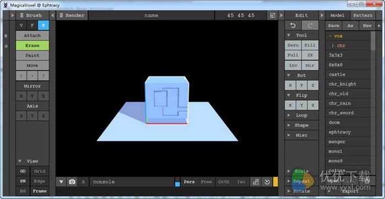Click the plus icon beside New
Screen dimensions: 385x199
coord(378,25)
